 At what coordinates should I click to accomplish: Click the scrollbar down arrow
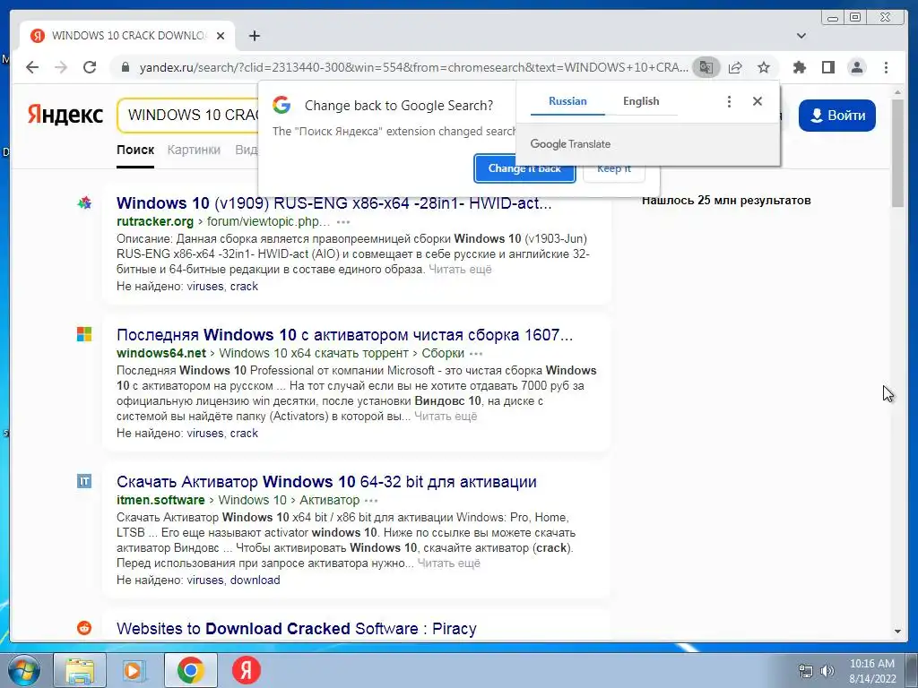(x=897, y=632)
